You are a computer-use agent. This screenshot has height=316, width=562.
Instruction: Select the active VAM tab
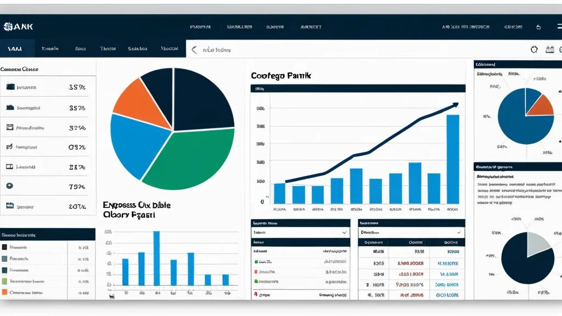17,48
